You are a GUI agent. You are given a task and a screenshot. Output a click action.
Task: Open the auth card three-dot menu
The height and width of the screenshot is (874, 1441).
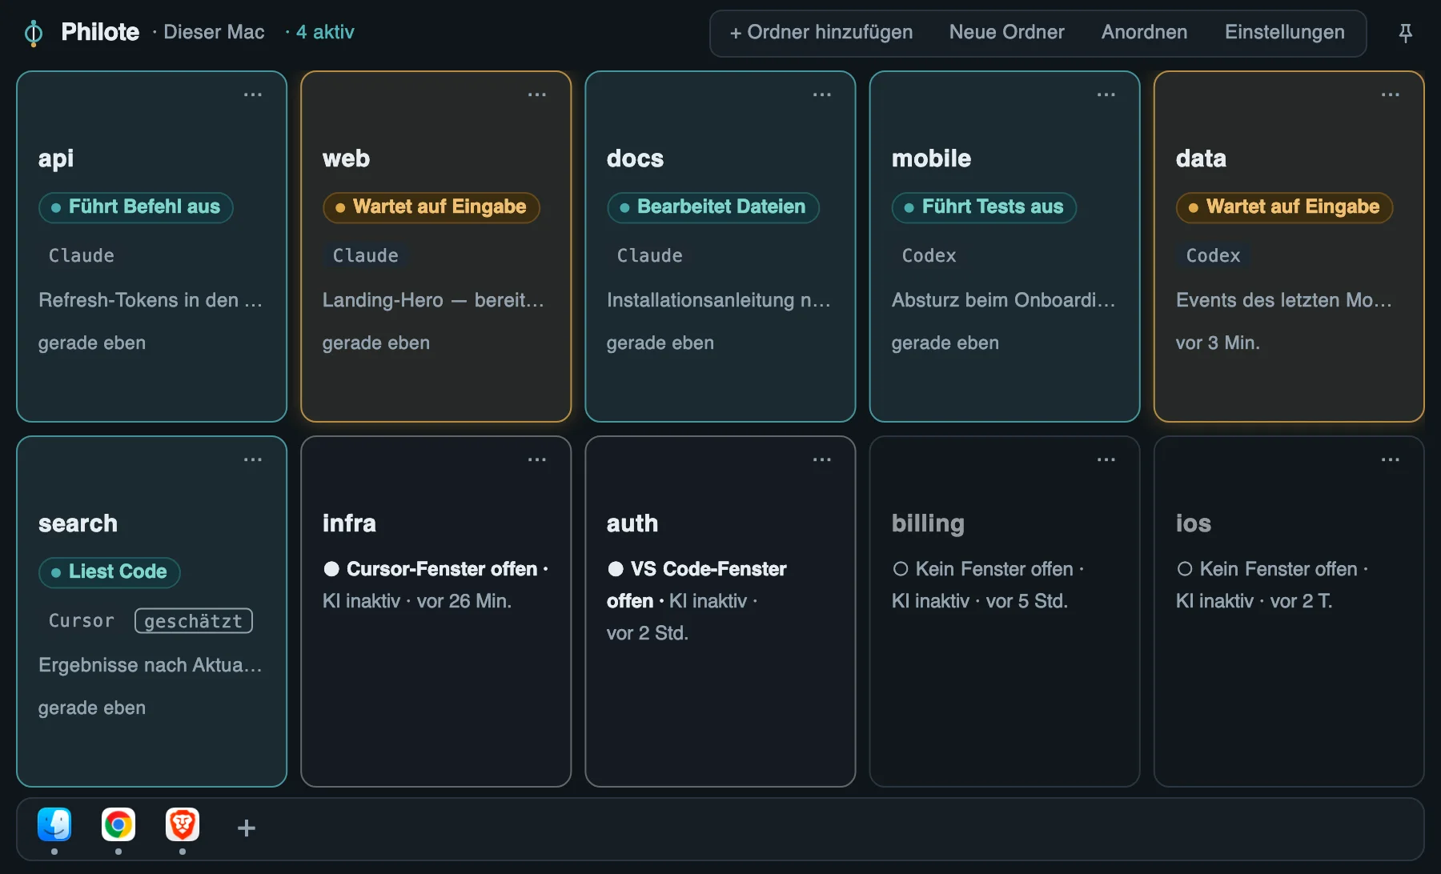tap(822, 459)
